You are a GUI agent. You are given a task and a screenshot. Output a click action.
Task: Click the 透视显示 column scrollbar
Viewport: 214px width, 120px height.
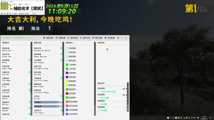[31, 79]
